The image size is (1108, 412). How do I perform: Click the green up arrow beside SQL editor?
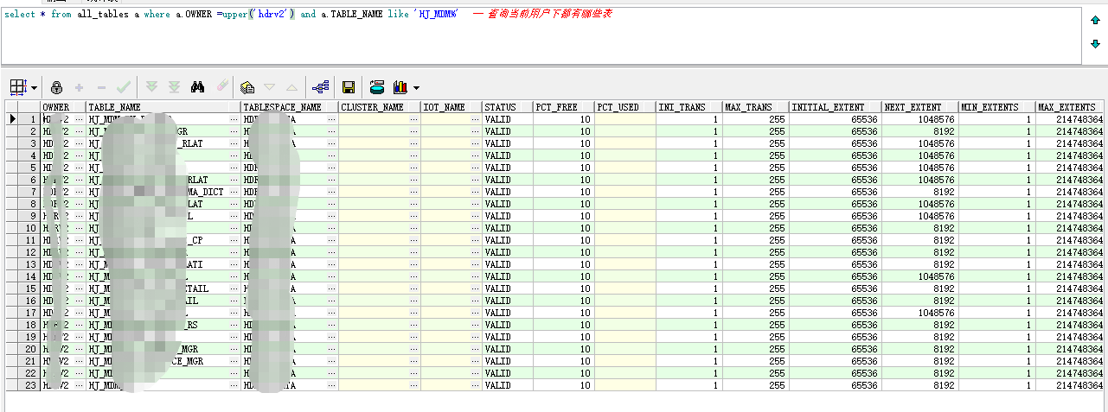click(x=1095, y=20)
